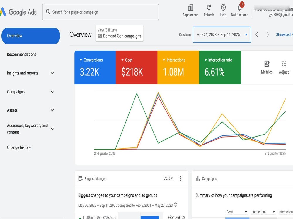
Task: Open Notifications bell icon
Action: (240, 7)
